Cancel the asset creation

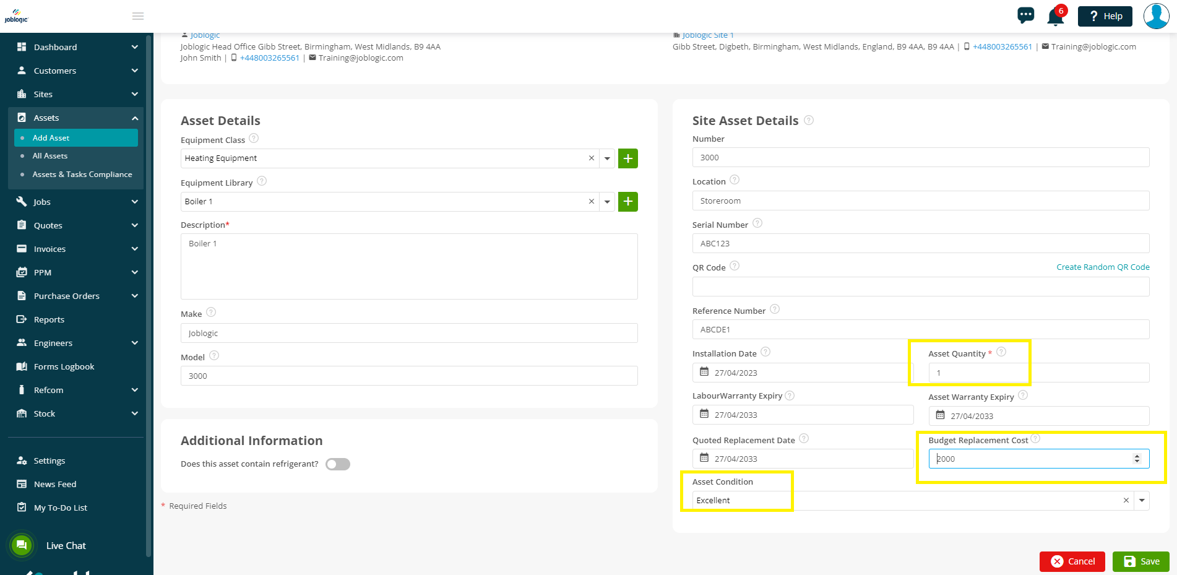(x=1072, y=561)
